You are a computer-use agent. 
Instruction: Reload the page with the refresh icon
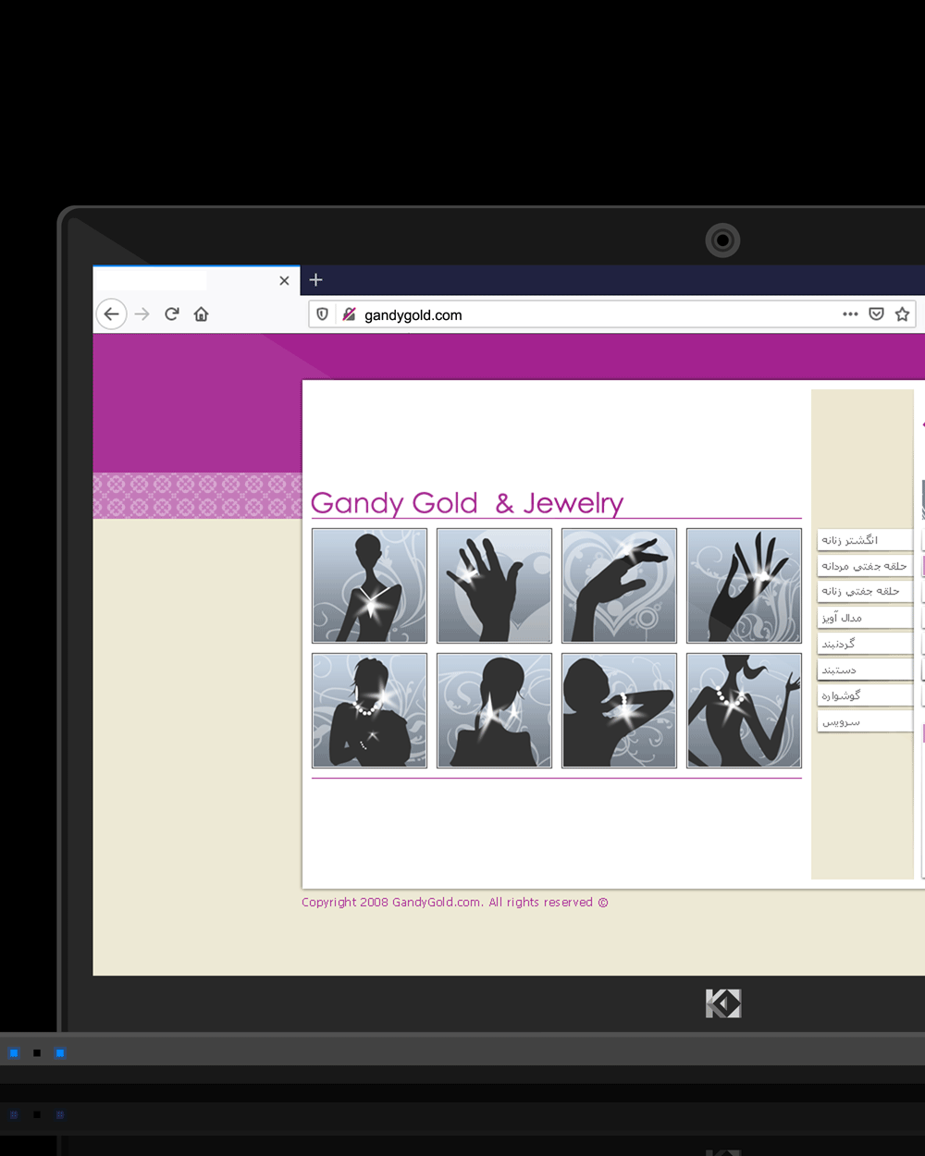coord(172,314)
